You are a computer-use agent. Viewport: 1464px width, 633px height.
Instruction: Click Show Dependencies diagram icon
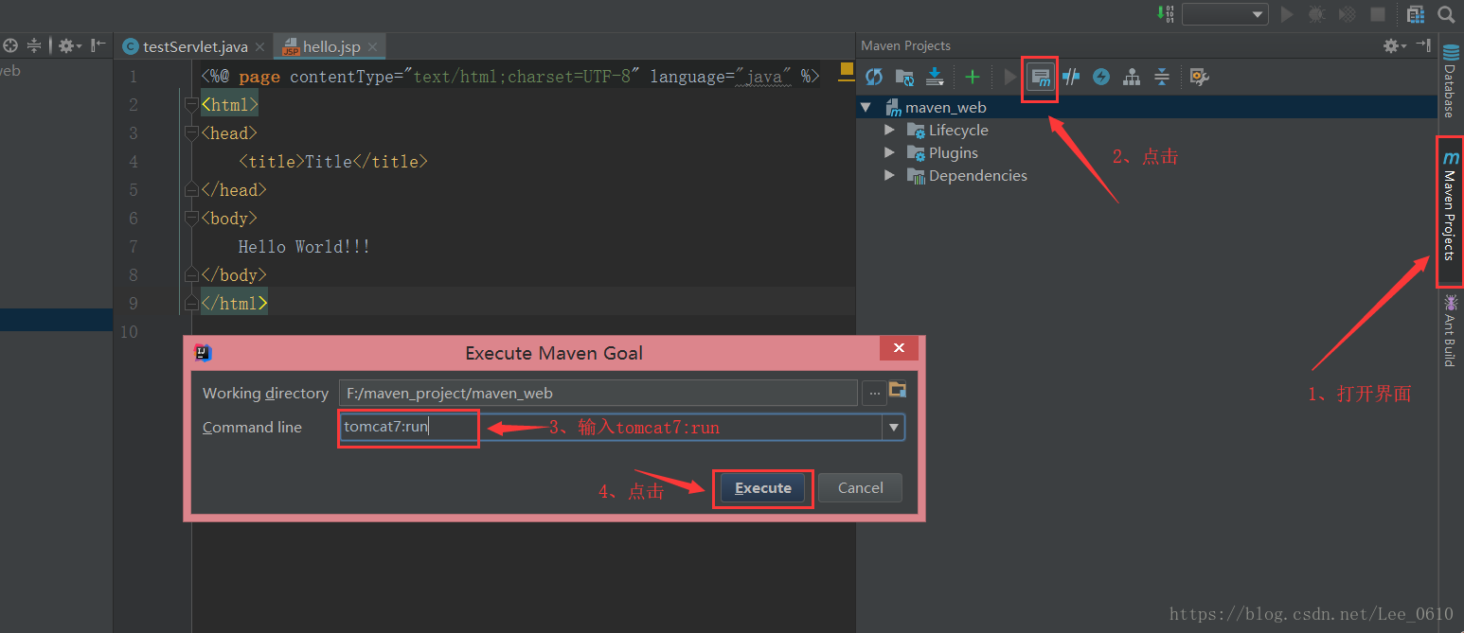coord(1131,77)
